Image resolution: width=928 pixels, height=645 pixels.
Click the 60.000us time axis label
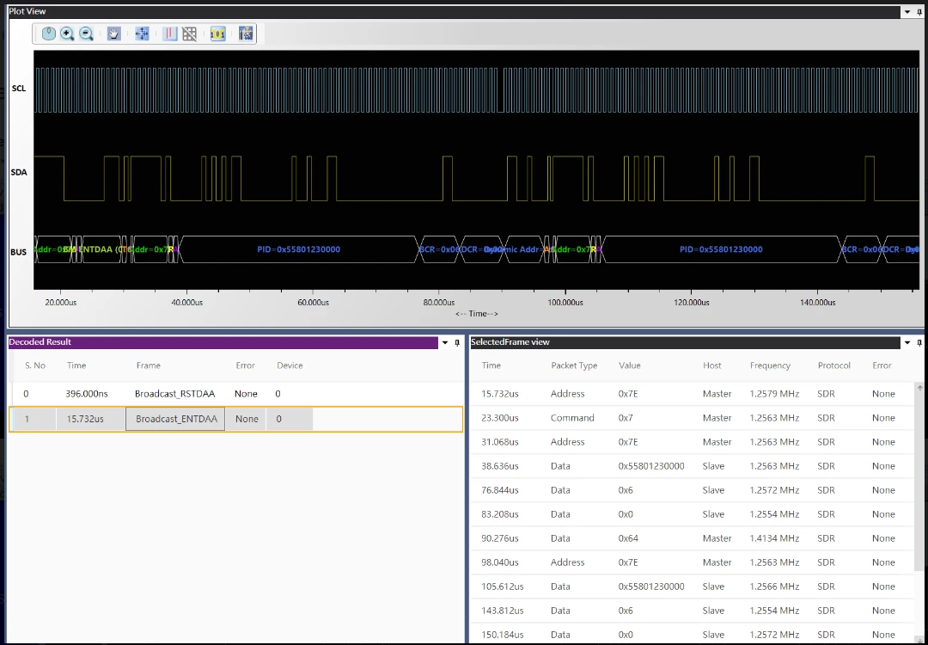313,303
